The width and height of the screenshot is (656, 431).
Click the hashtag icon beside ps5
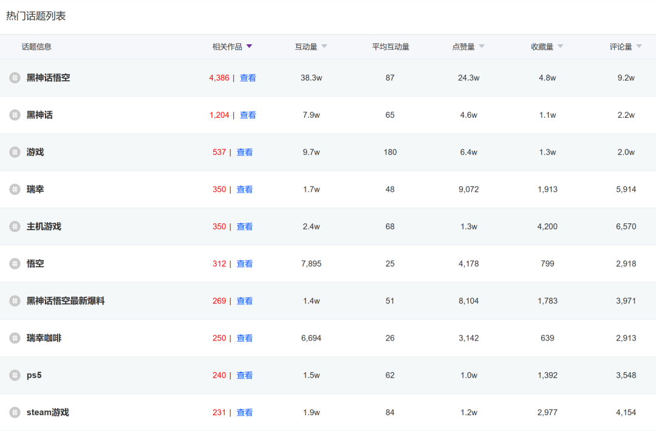click(x=15, y=375)
